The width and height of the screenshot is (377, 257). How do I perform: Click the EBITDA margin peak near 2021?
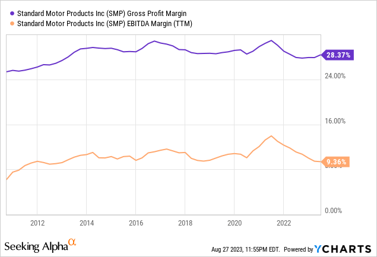(x=271, y=136)
